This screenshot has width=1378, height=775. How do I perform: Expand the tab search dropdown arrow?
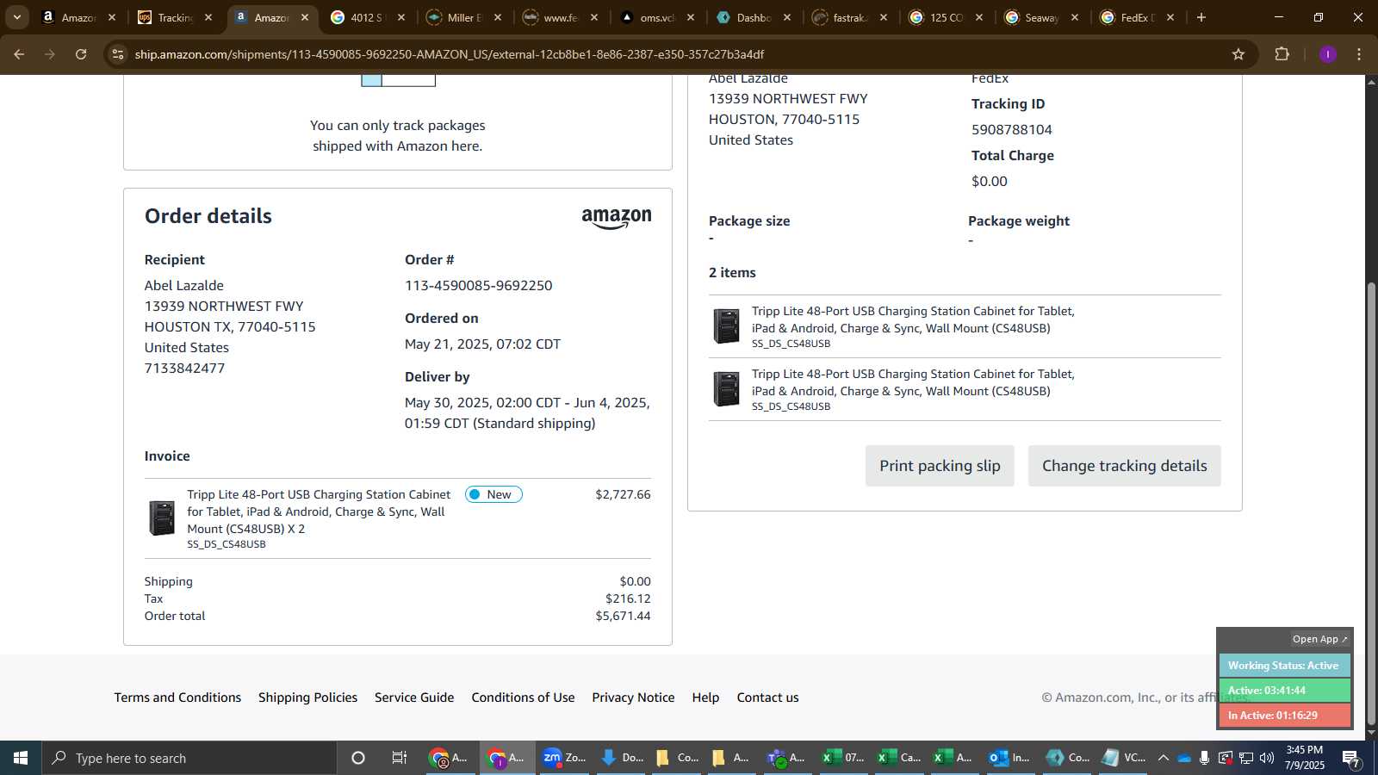16,17
